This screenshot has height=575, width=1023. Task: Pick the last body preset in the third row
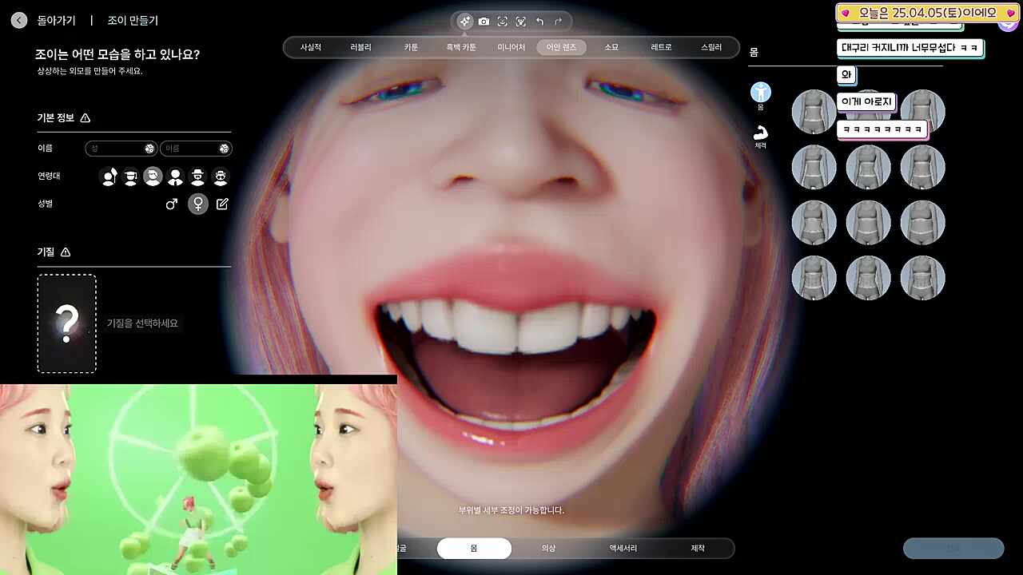922,222
